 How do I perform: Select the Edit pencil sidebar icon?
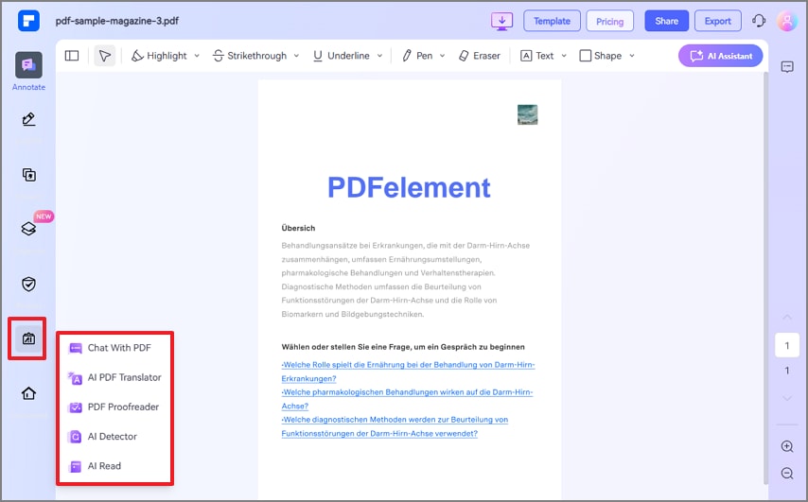coord(28,119)
